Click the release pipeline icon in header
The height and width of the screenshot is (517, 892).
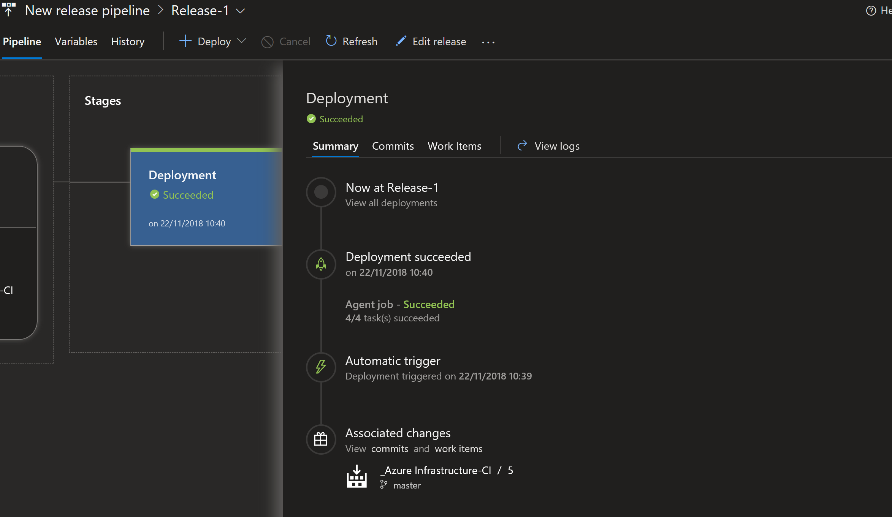pos(9,10)
